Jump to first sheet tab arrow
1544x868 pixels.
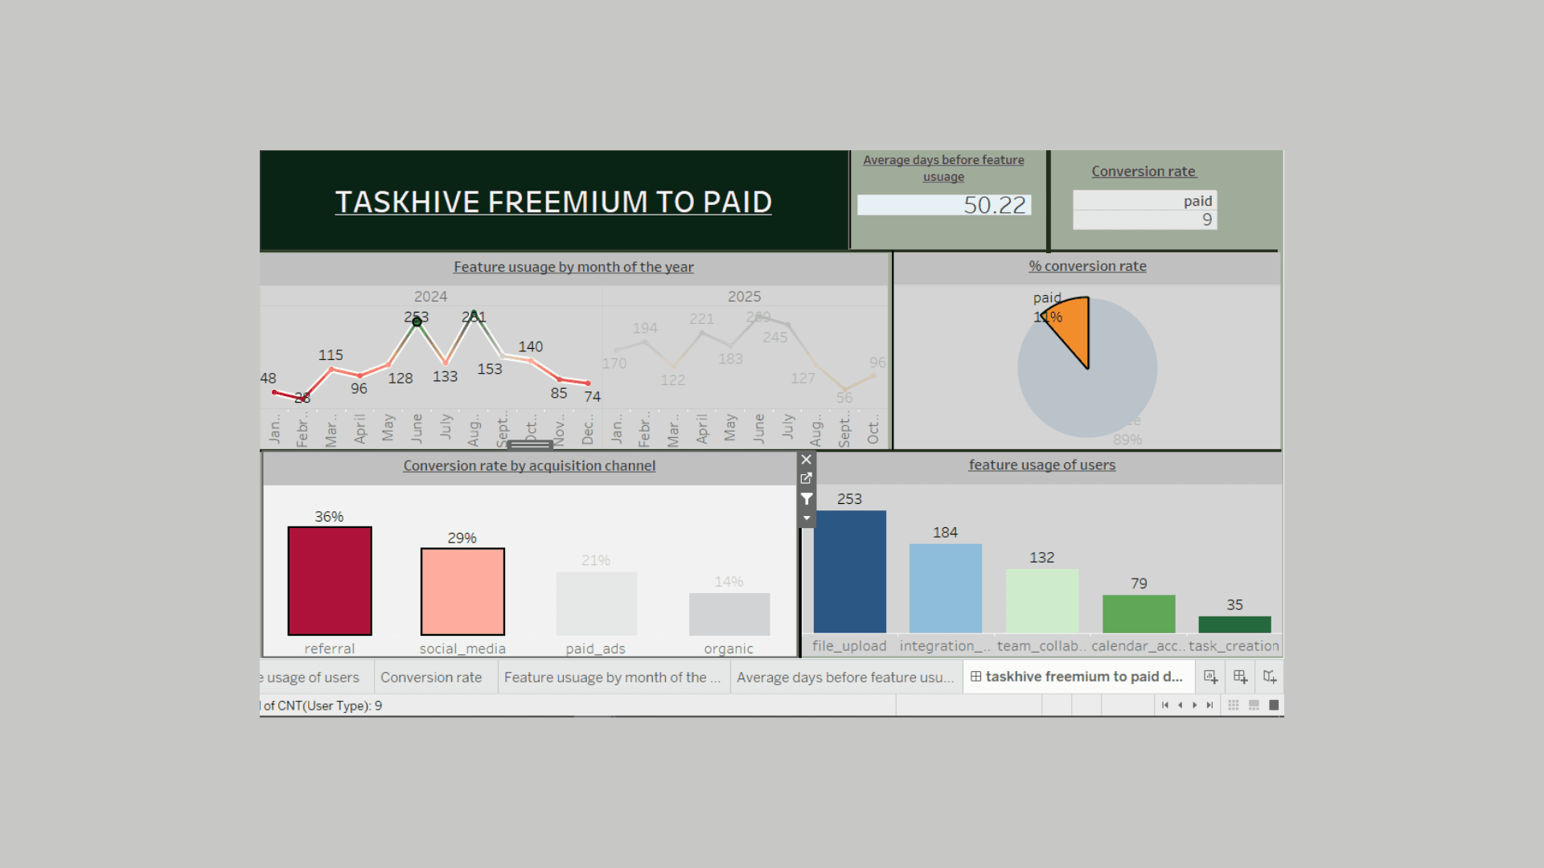click(1165, 705)
